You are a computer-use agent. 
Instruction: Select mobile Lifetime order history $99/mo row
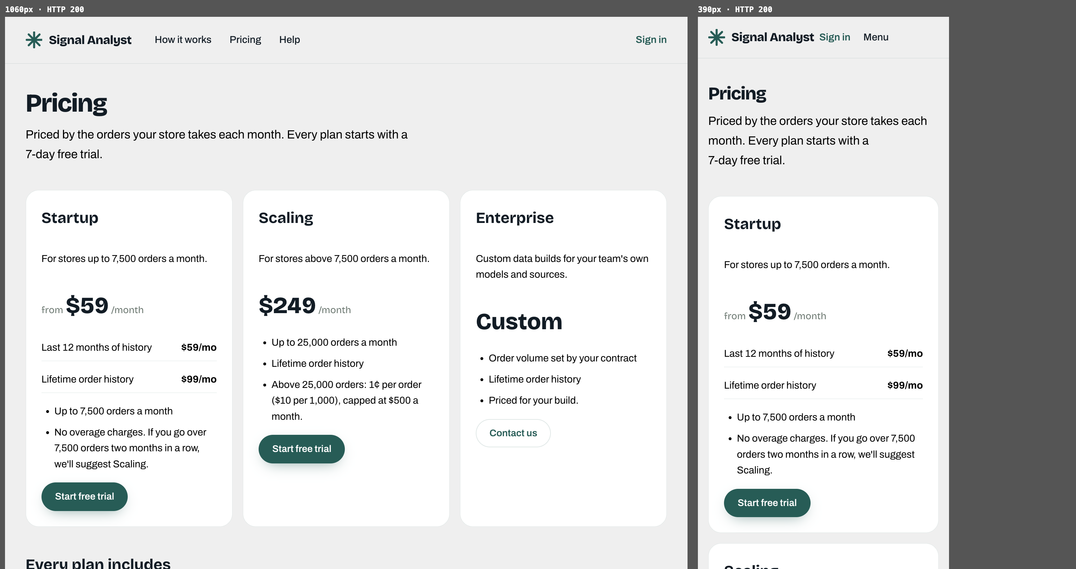point(823,385)
